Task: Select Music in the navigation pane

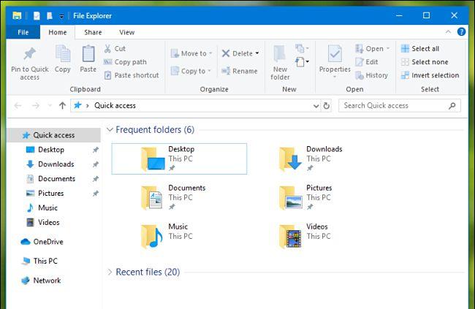Action: (47, 207)
